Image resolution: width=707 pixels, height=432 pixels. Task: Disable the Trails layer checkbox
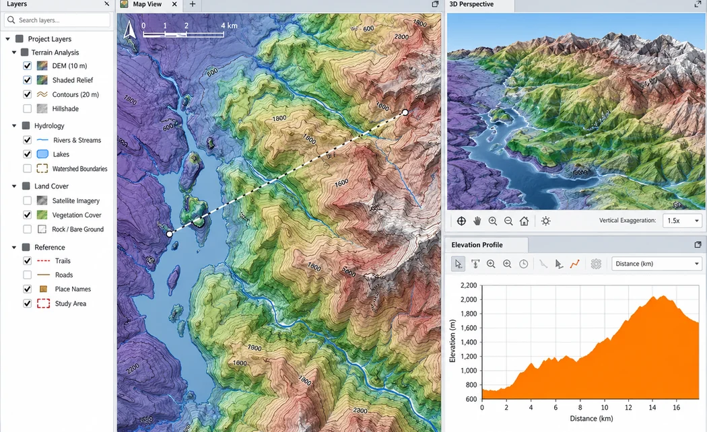28,261
